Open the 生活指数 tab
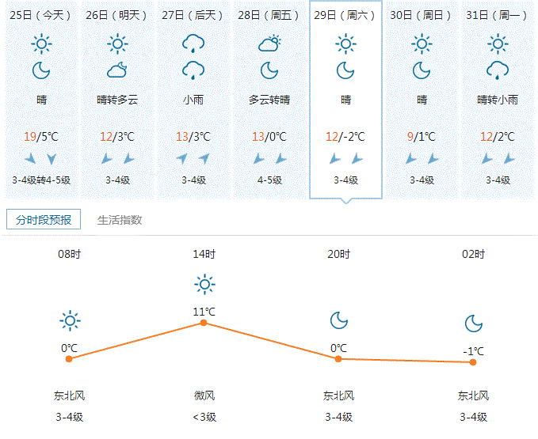 [x=120, y=220]
